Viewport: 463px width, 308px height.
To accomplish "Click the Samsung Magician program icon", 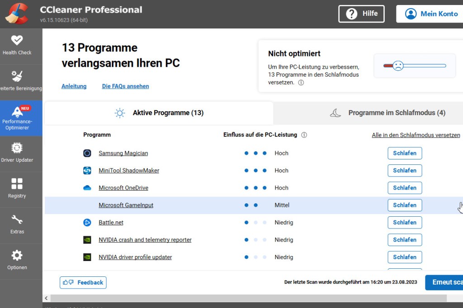I will pyautogui.click(x=87, y=153).
